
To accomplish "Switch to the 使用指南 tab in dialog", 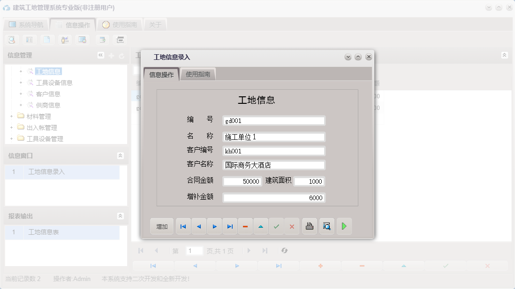I will (x=197, y=73).
